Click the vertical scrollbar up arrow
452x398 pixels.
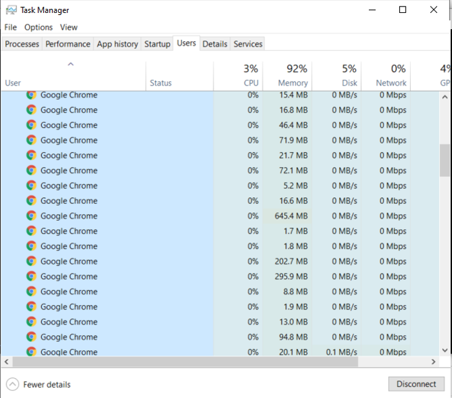445,97
